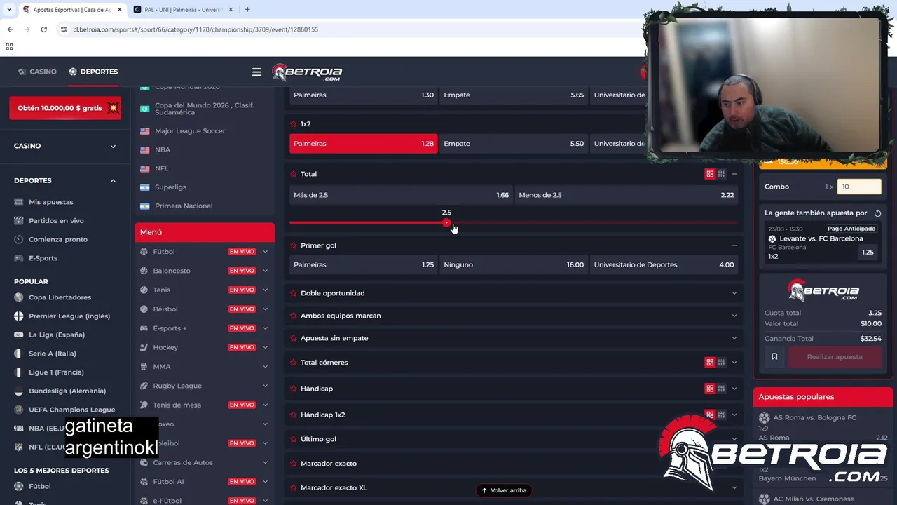Open Major League Soccer league link
Image resolution: width=897 pixels, height=505 pixels.
(x=190, y=131)
